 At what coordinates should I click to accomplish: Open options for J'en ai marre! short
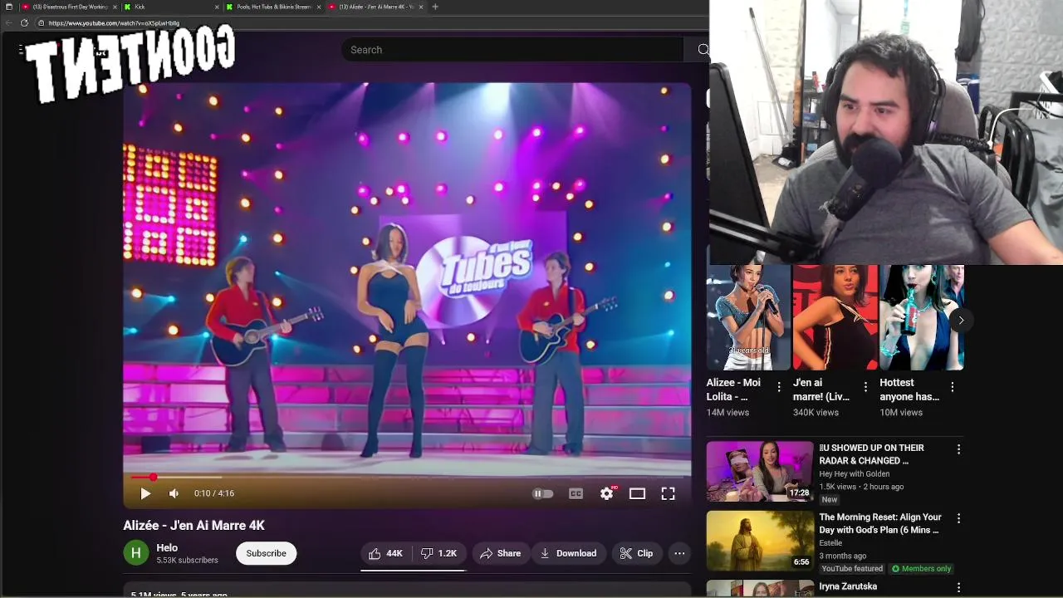[x=865, y=387]
